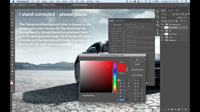
Task: Filter layers by type (T) icon
Action: [x=180, y=14]
